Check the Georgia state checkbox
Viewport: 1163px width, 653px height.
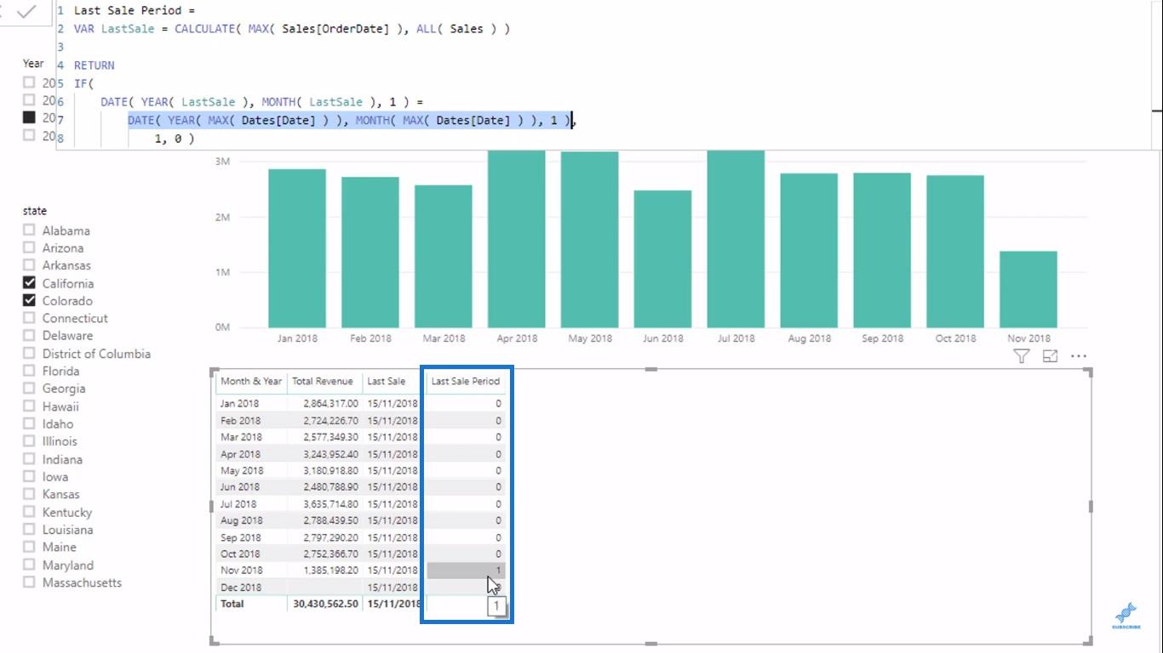(30, 388)
